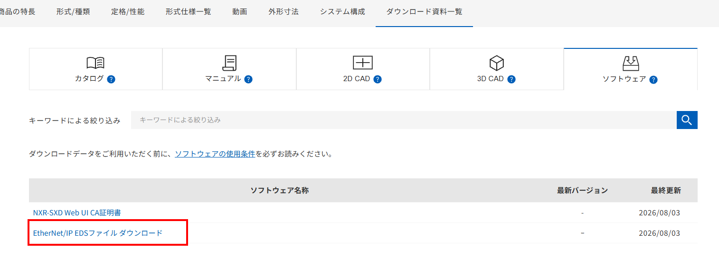Select the ソフトウェア download tab
This screenshot has width=719, height=259.
630,69
